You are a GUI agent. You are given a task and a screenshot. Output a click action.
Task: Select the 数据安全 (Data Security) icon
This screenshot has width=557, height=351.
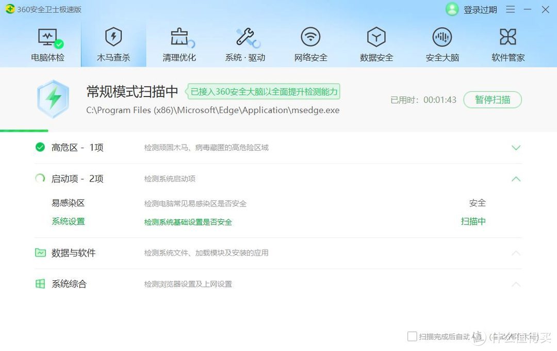(376, 44)
